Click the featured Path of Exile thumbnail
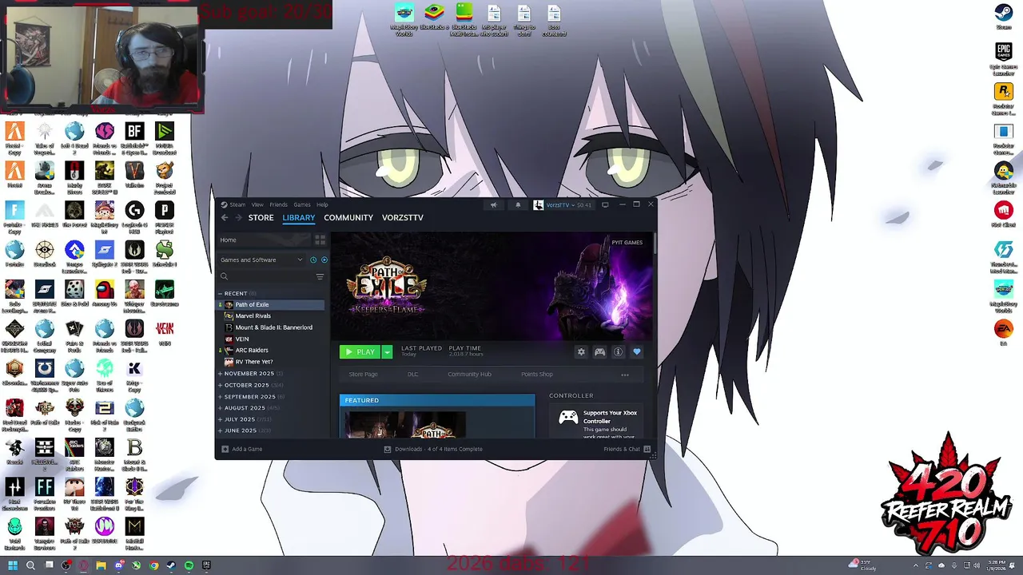This screenshot has width=1023, height=575. pyautogui.click(x=404, y=424)
